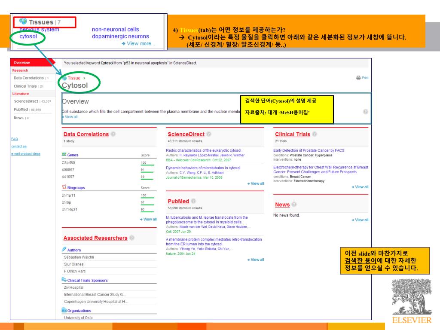
Task: Select ScienceDirect in sidebar Literature
Action: [32, 101]
